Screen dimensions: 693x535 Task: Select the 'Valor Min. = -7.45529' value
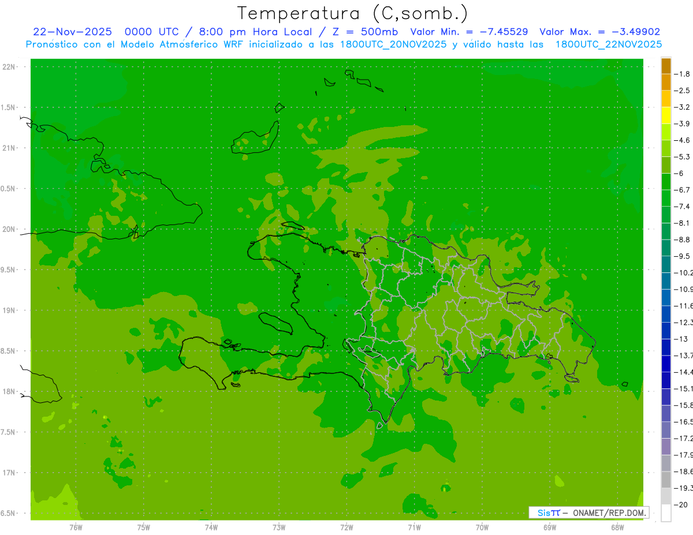(x=468, y=32)
